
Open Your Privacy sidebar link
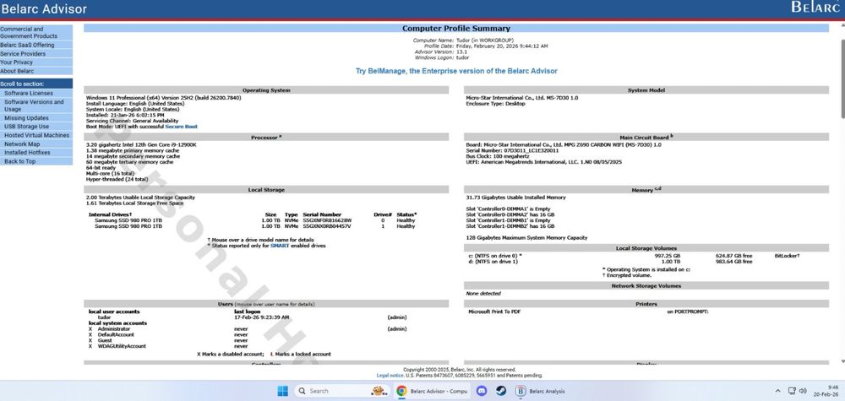pos(36,62)
